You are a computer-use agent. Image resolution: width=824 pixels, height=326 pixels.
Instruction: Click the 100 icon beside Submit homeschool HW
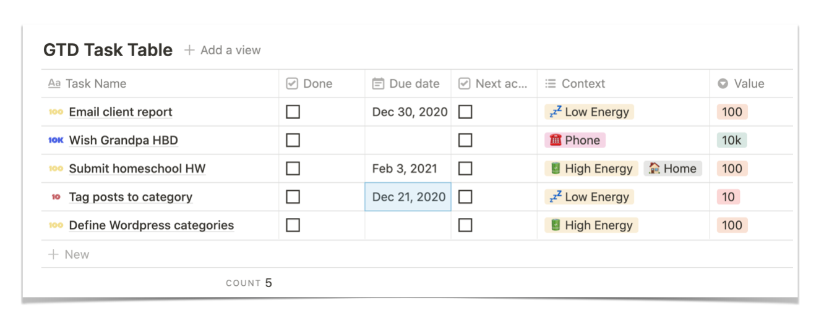56,169
